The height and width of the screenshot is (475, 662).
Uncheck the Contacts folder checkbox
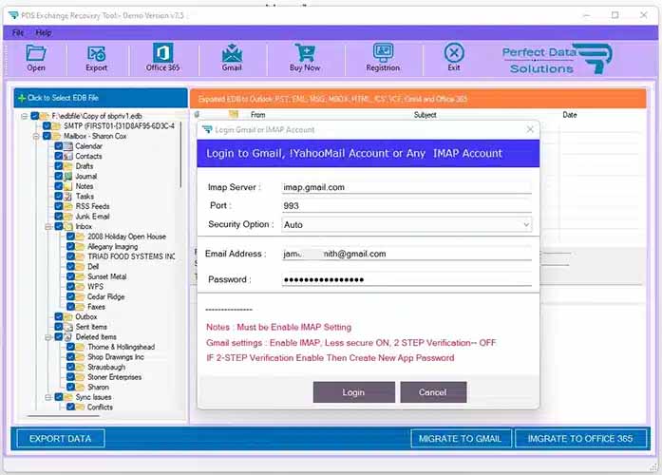tap(59, 156)
